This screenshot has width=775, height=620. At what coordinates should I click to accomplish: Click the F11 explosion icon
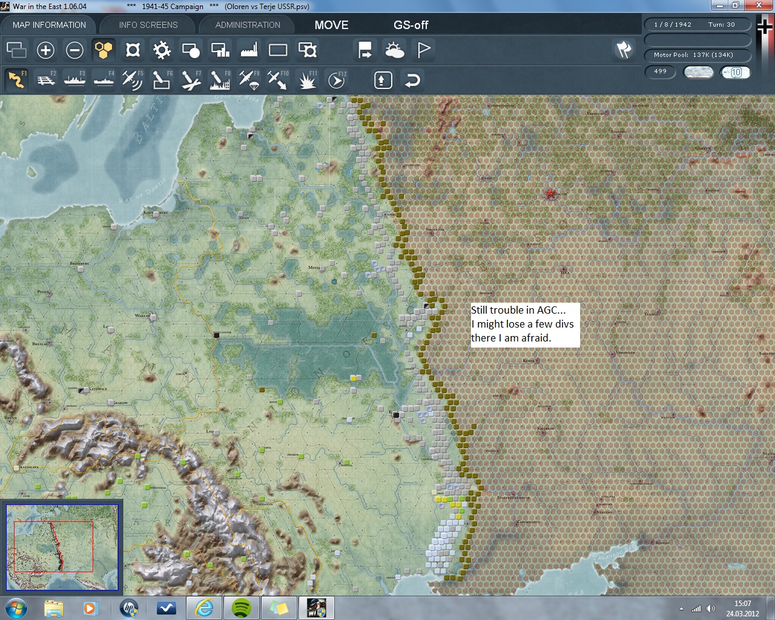pos(307,80)
